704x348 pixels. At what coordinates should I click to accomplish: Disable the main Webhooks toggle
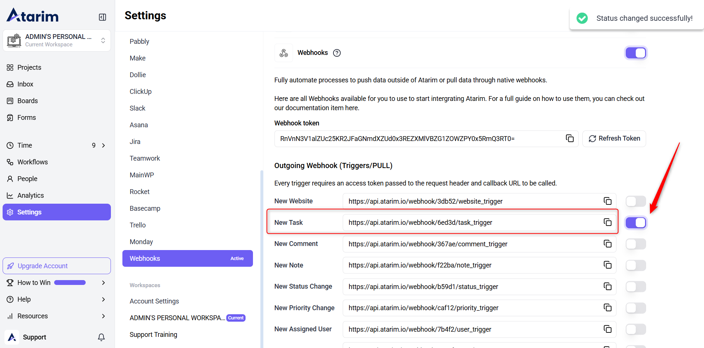click(x=635, y=53)
